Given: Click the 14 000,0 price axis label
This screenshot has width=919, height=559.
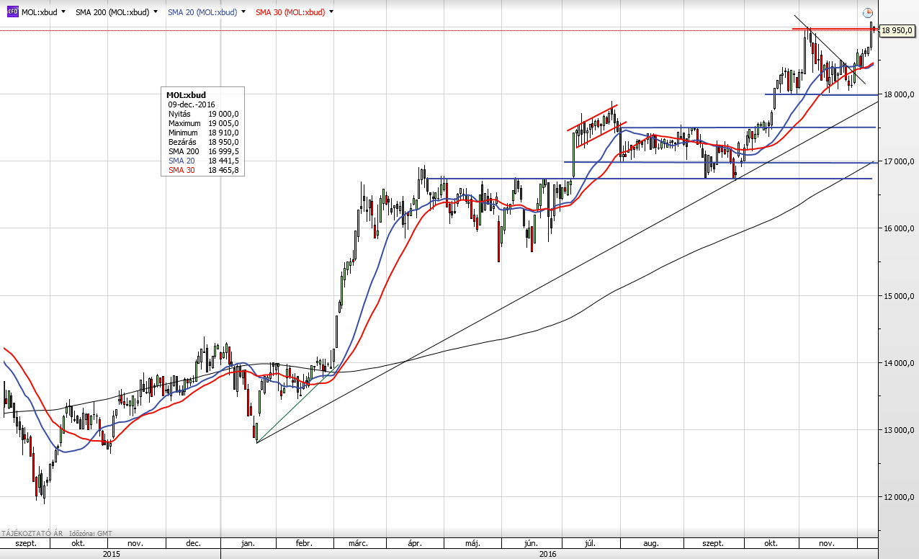Looking at the screenshot, I should [x=900, y=363].
